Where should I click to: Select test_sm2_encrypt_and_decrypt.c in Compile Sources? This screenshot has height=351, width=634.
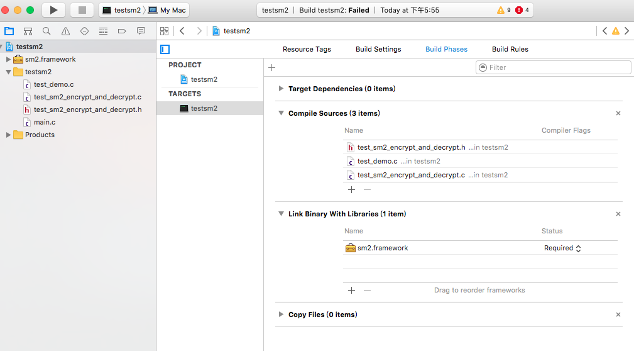[480, 175]
